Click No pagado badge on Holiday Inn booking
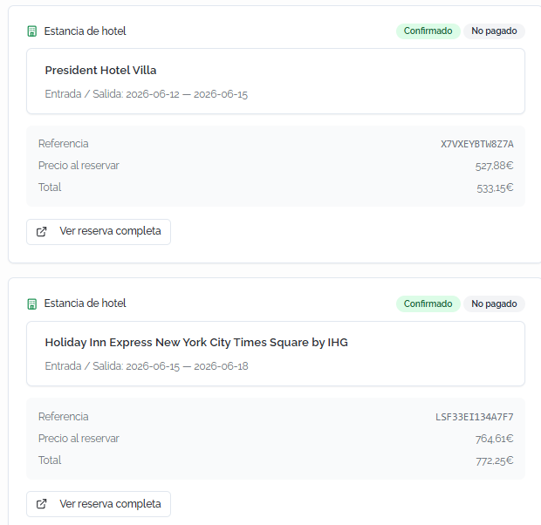Viewport: 541px width, 525px height. click(494, 303)
